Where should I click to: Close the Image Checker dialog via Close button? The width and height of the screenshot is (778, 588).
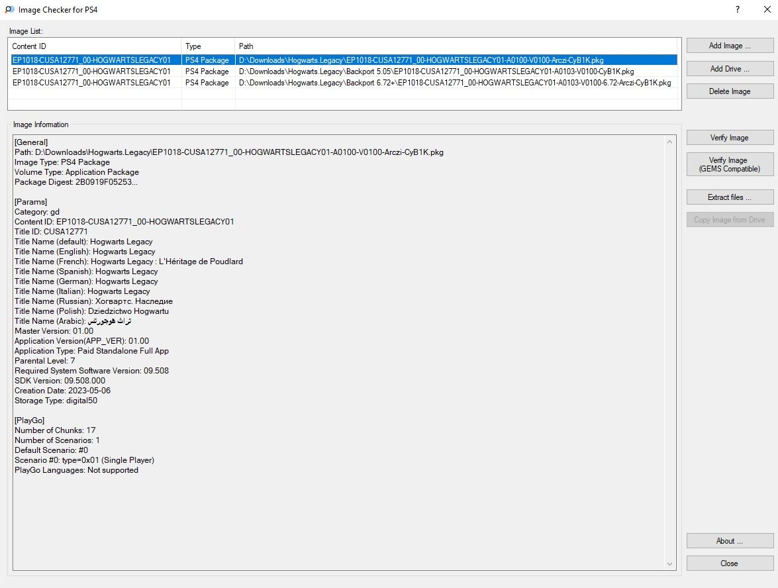(730, 563)
